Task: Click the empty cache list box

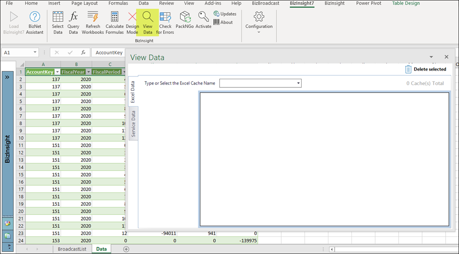Action: 324,159
